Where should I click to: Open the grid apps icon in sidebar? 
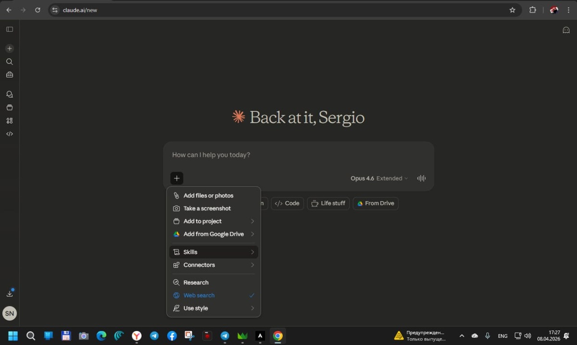coord(10,121)
